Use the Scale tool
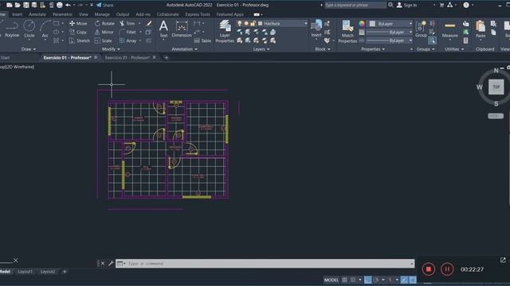 (x=103, y=41)
